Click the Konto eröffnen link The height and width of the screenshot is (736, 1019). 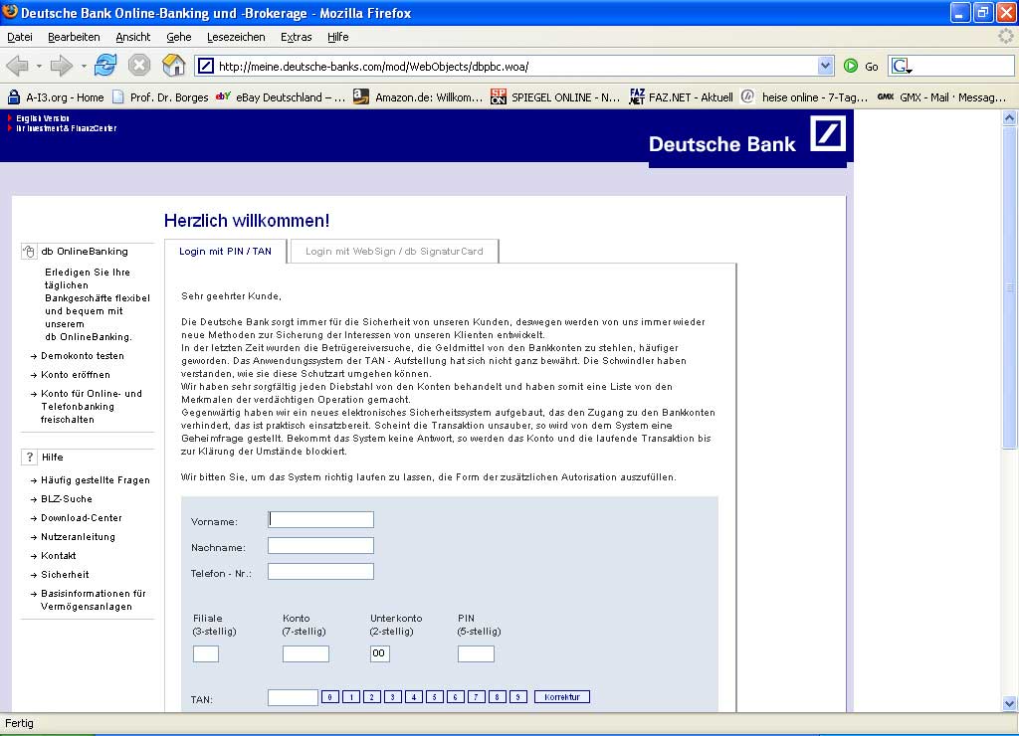coord(76,375)
